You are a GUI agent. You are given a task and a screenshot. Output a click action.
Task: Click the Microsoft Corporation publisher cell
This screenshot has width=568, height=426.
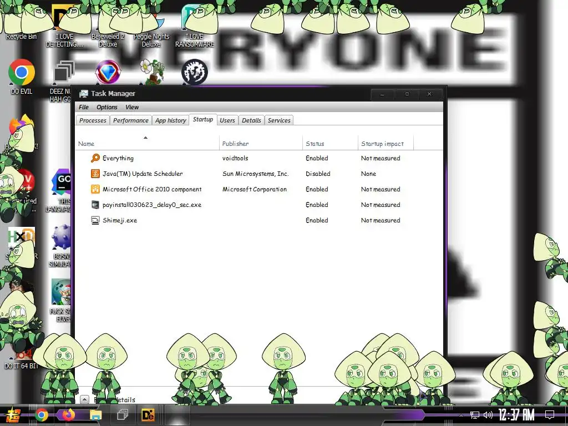[254, 189]
